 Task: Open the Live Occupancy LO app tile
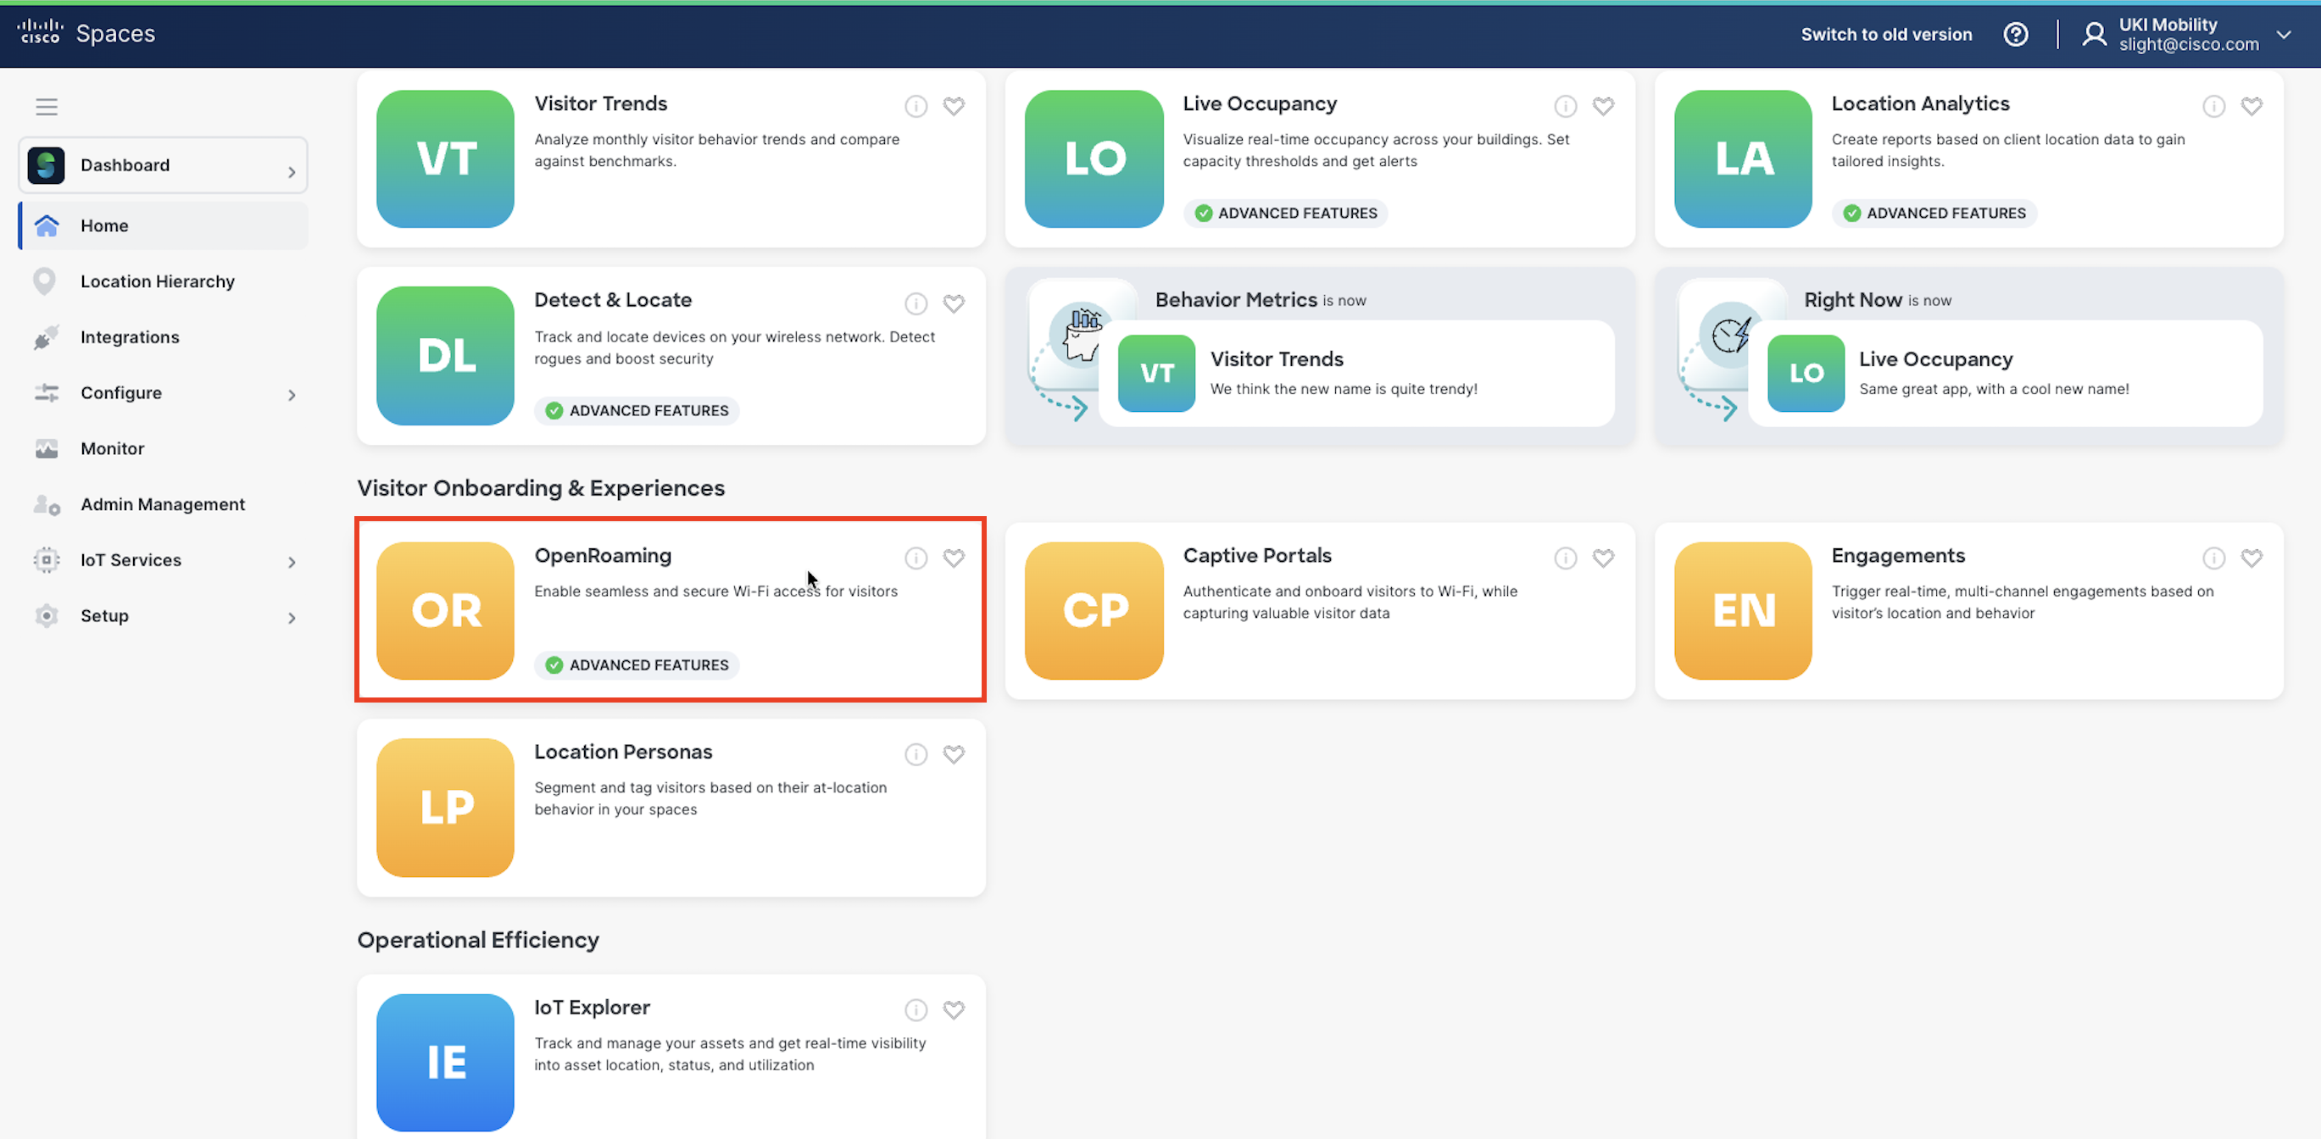(1094, 158)
